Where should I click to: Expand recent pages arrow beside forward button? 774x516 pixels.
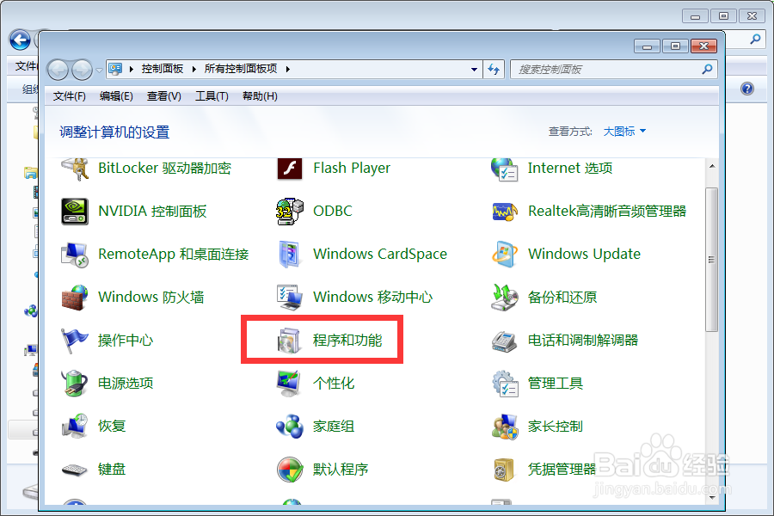point(99,71)
